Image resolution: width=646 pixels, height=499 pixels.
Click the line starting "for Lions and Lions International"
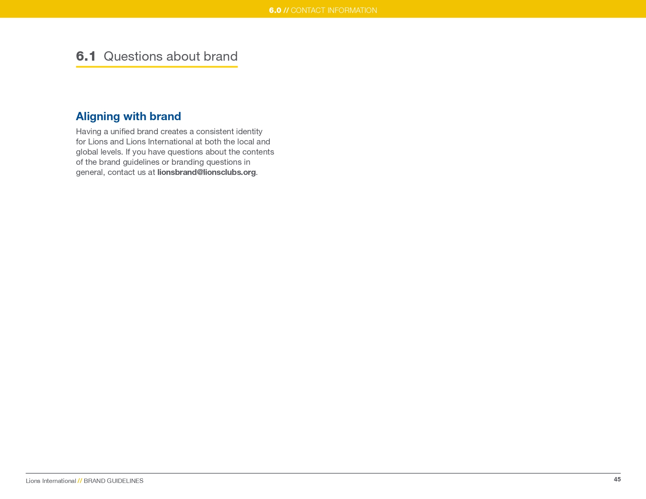173,142
